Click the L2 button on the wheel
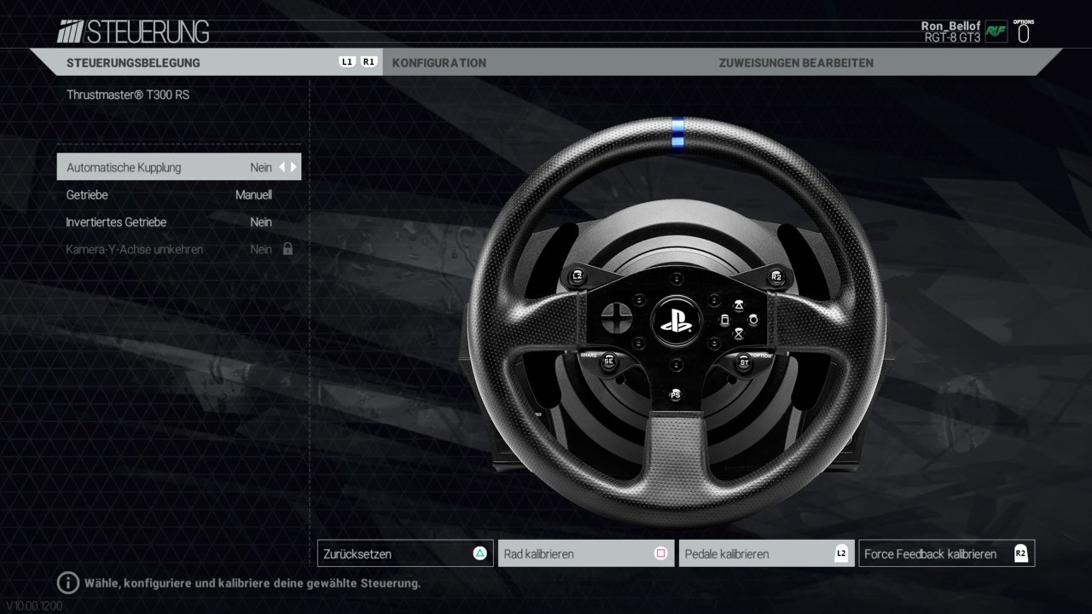 [x=578, y=276]
